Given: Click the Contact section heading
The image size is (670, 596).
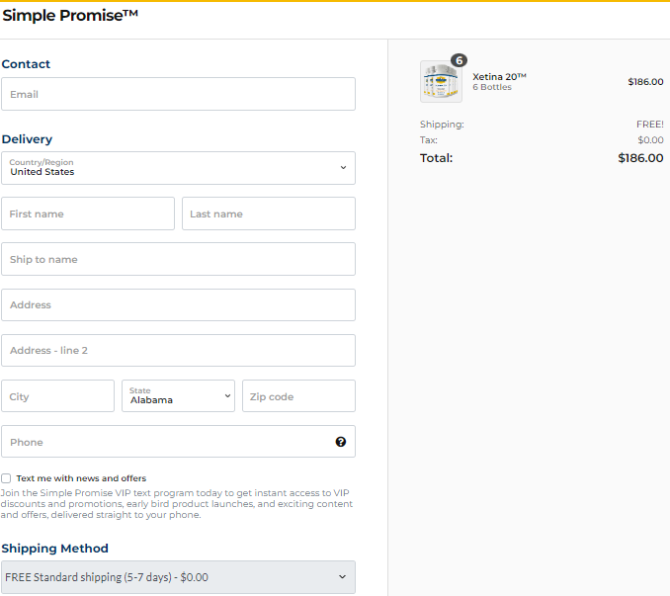Looking at the screenshot, I should [x=26, y=64].
